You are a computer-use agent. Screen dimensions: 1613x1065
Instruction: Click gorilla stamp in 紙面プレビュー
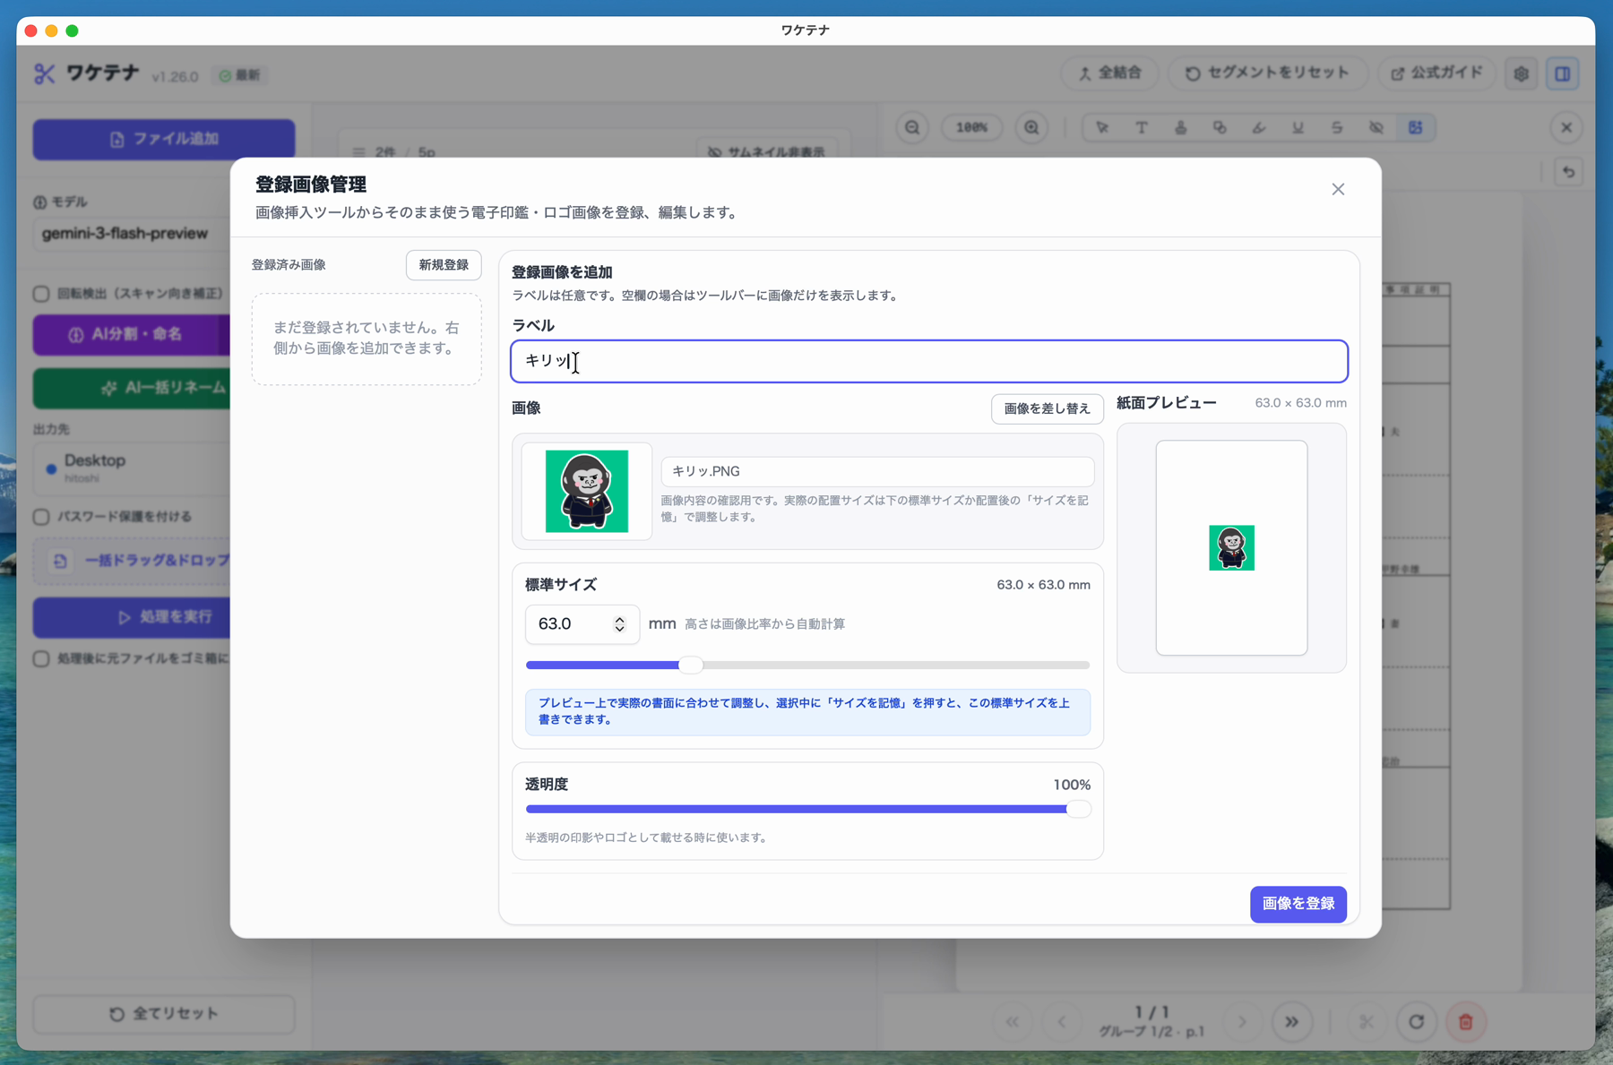point(1231,547)
